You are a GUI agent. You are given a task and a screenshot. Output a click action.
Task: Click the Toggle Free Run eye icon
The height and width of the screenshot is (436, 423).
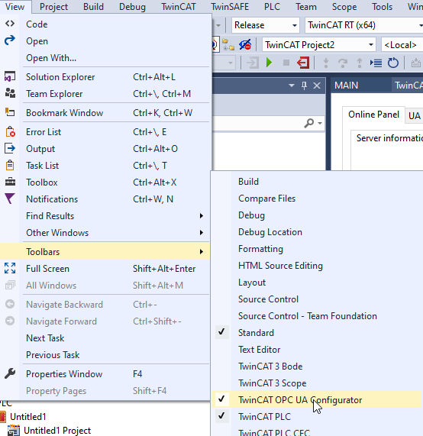pos(245,45)
